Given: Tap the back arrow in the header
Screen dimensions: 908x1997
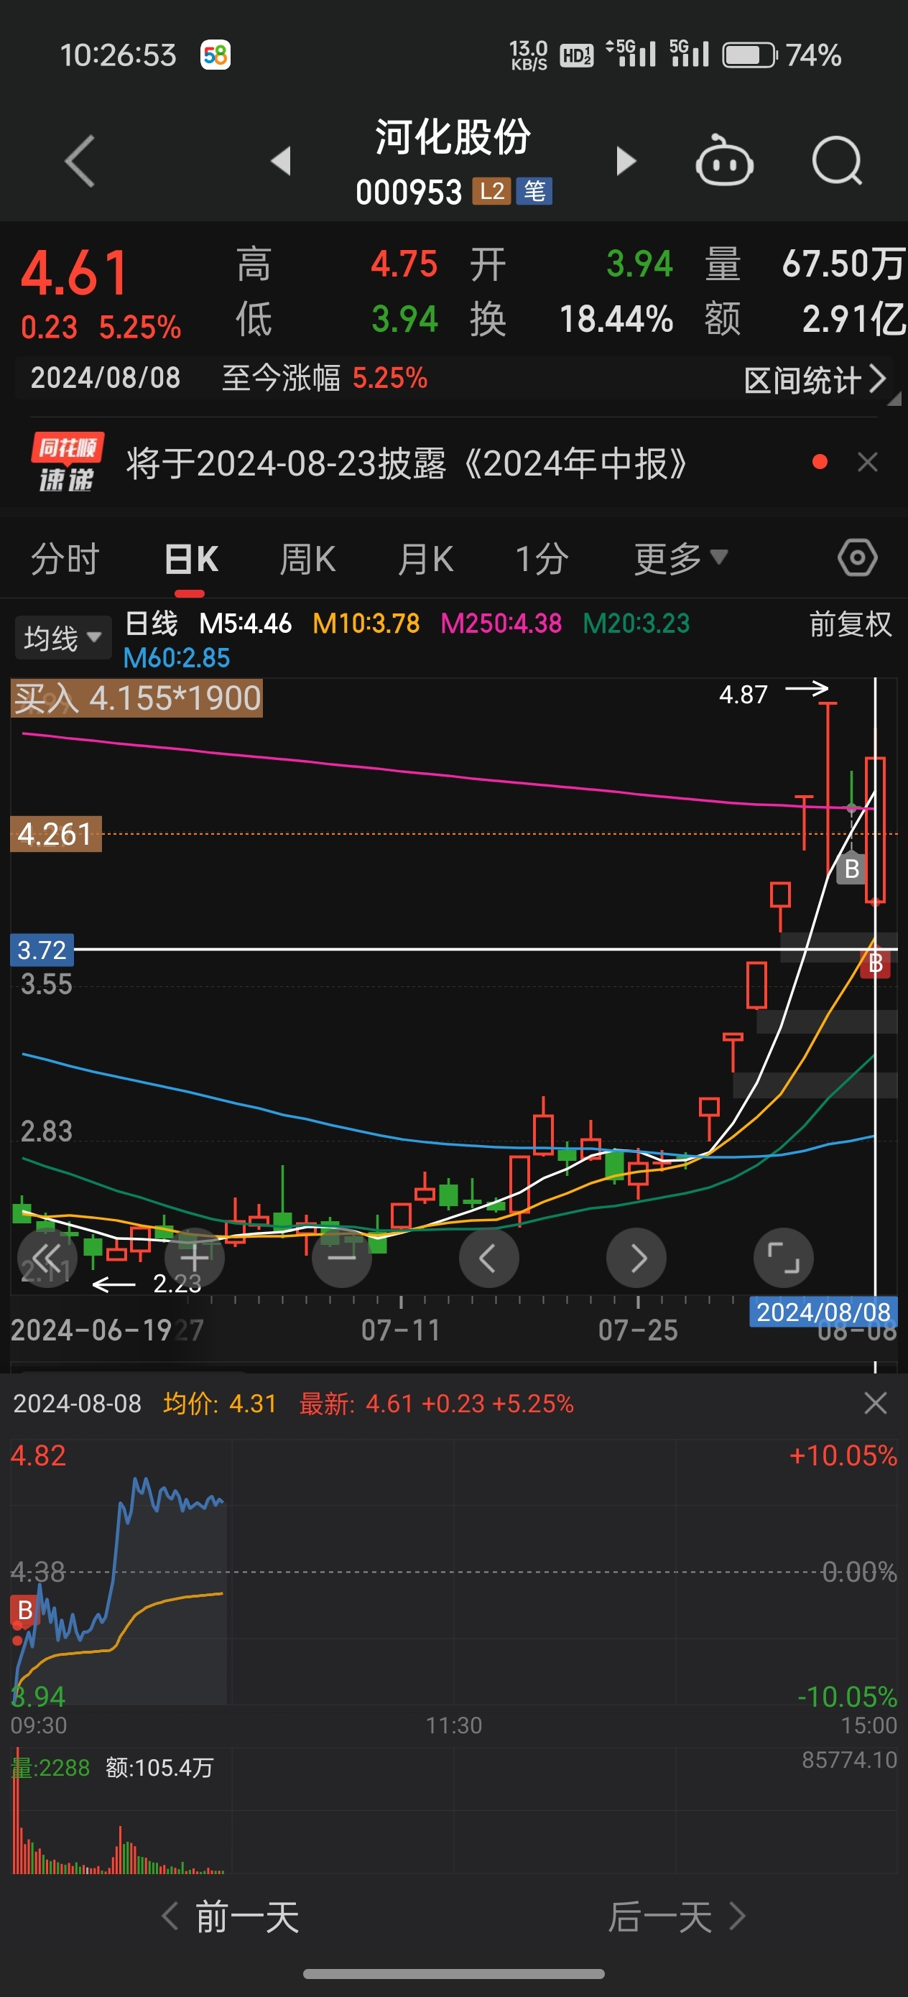Looking at the screenshot, I should tap(80, 161).
